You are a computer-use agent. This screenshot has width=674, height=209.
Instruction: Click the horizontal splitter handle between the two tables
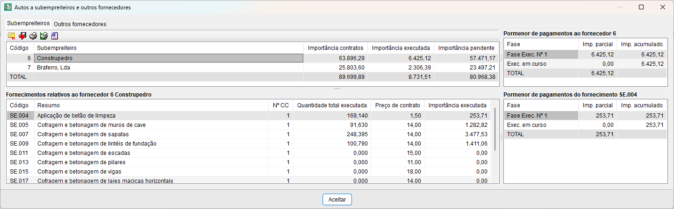coord(337,88)
